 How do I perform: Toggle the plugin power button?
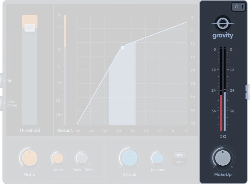point(238,6)
